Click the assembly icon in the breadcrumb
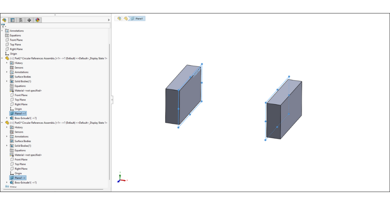The width and height of the screenshot is (390, 205). pos(119,19)
